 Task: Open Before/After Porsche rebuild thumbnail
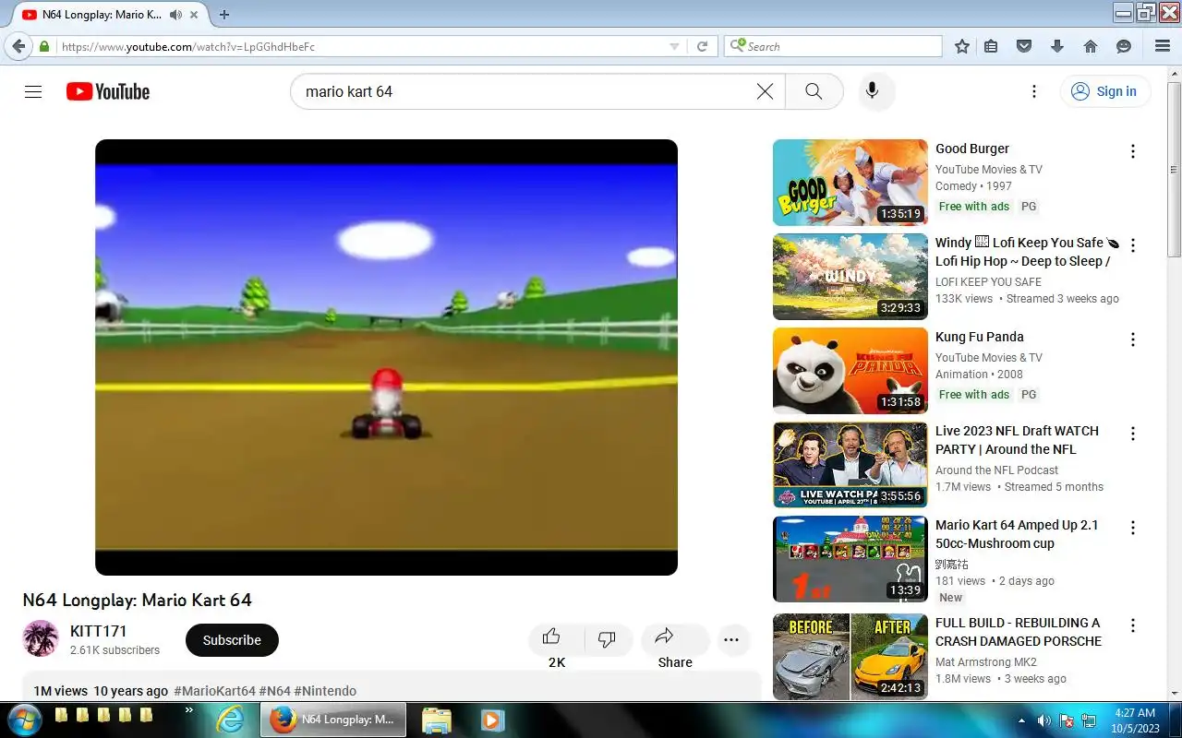coord(850,657)
